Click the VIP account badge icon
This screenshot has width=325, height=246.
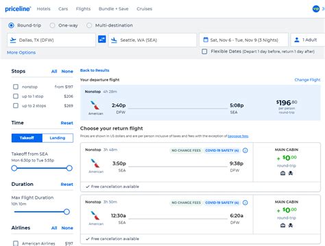click(x=316, y=9)
